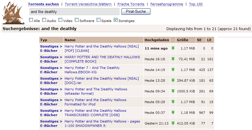This screenshot has height=130, width=252.
Task: Open 'pages 1-100 SHAD0WPWNER R' torrent
Action: (102, 123)
